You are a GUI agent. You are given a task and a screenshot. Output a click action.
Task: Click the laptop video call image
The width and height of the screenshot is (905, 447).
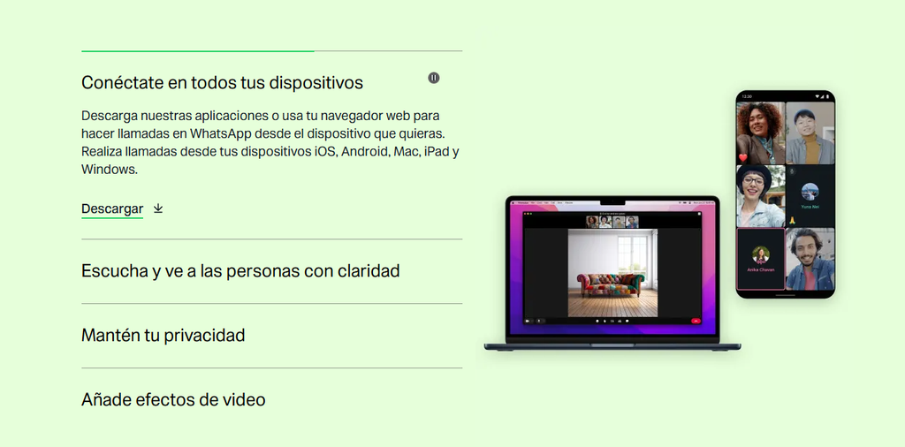tap(612, 273)
